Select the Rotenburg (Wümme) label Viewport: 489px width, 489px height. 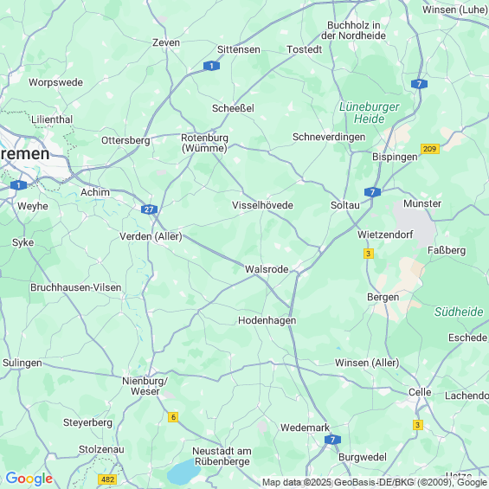[204, 143]
